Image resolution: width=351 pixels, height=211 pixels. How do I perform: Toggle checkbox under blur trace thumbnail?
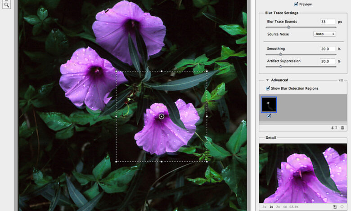pos(269,116)
